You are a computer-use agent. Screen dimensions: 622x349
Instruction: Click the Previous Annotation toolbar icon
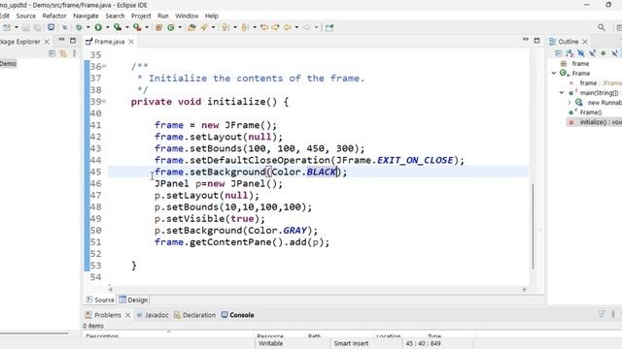pos(245,27)
